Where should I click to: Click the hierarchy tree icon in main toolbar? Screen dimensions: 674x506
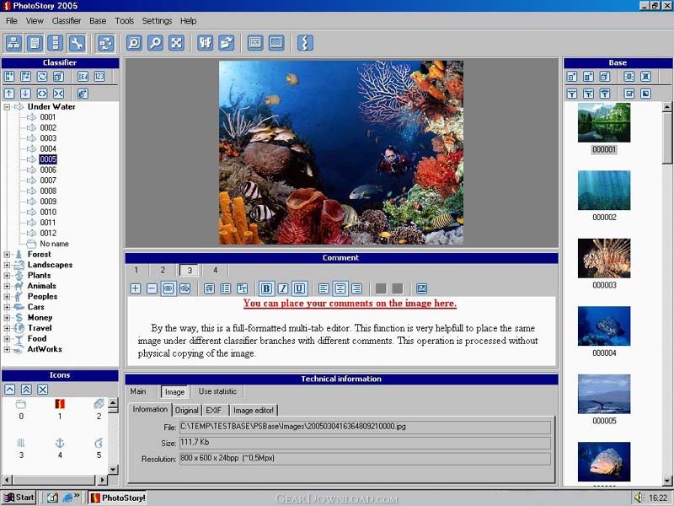13,43
